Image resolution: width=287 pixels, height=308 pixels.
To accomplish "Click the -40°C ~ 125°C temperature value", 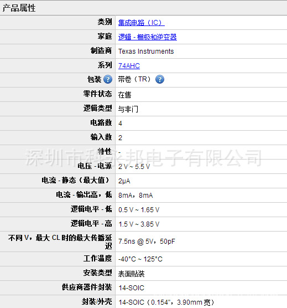I will [x=140, y=259].
